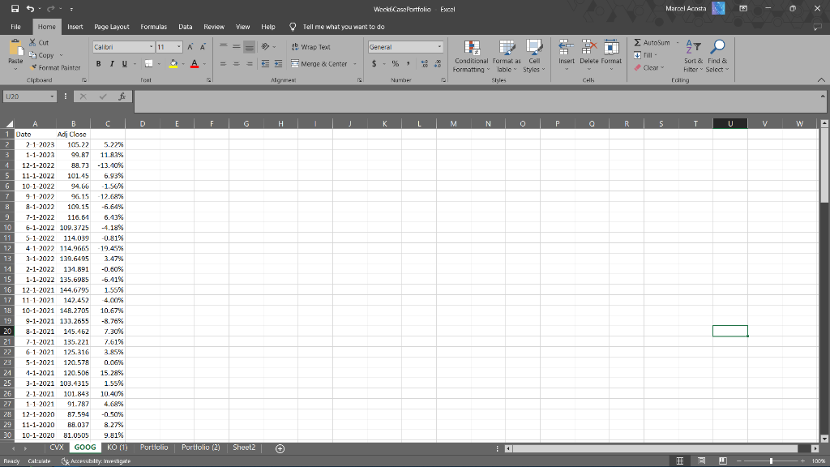Toggle Bold formatting
The width and height of the screenshot is (830, 467).
tap(98, 64)
